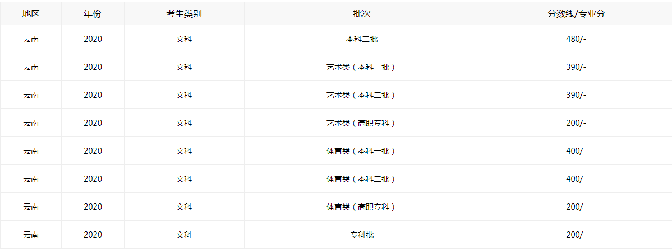The height and width of the screenshot is (251, 672).
Task: Click the 体育类(高职专科) cell
Action: pyautogui.click(x=362, y=207)
